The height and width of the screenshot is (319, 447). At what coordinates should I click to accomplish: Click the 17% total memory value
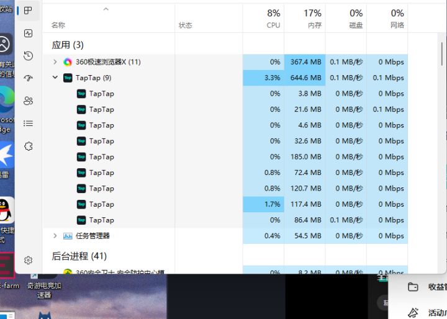[x=312, y=13]
